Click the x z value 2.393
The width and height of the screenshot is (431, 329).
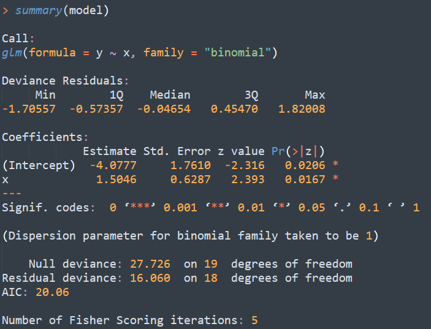[x=248, y=180]
